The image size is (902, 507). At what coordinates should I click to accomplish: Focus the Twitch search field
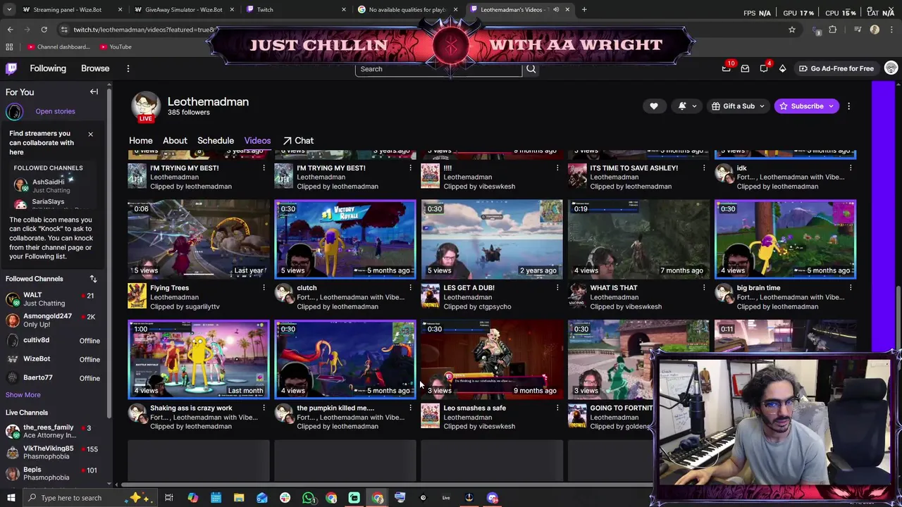coord(438,69)
